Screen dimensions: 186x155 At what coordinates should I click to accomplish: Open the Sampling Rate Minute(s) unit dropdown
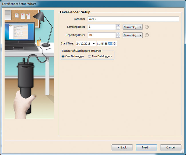(132, 27)
